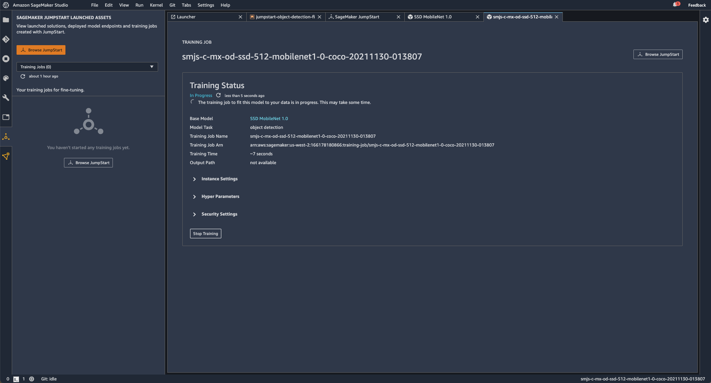
Task: Click the 'not available' output path value
Action: tap(263, 163)
